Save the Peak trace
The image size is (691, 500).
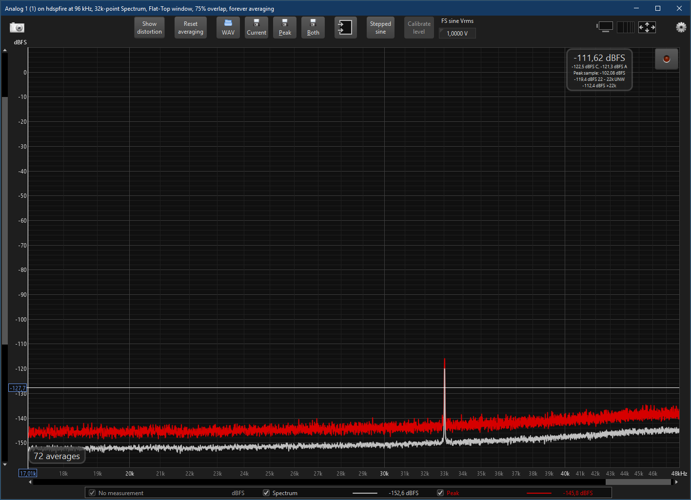[285, 28]
